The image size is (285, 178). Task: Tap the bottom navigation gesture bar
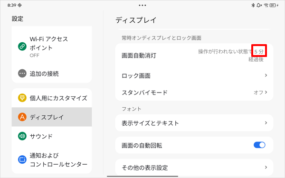142,176
